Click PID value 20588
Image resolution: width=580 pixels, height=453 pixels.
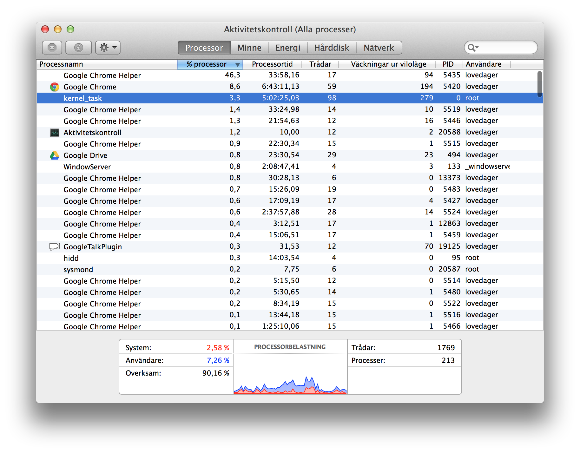449,132
